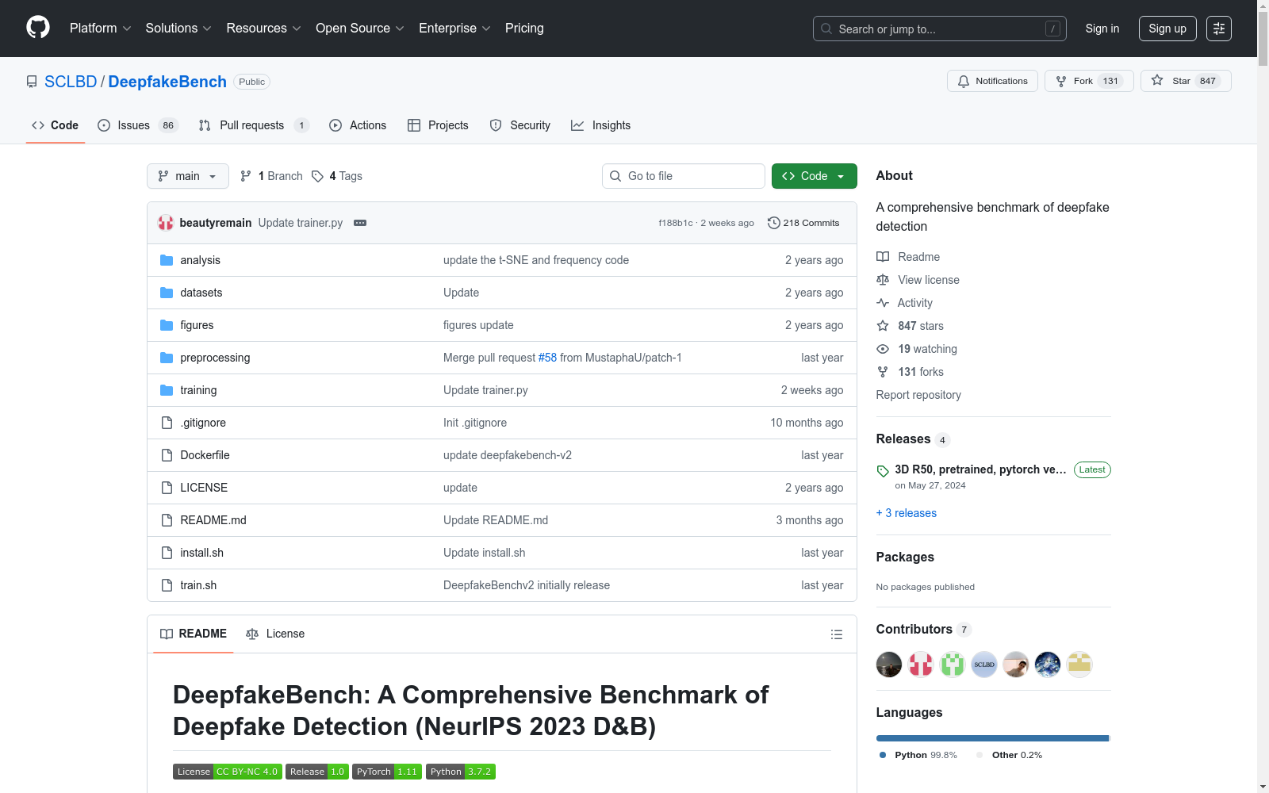Image resolution: width=1269 pixels, height=793 pixels.
Task: Open pull request #58 link
Action: tap(547, 358)
